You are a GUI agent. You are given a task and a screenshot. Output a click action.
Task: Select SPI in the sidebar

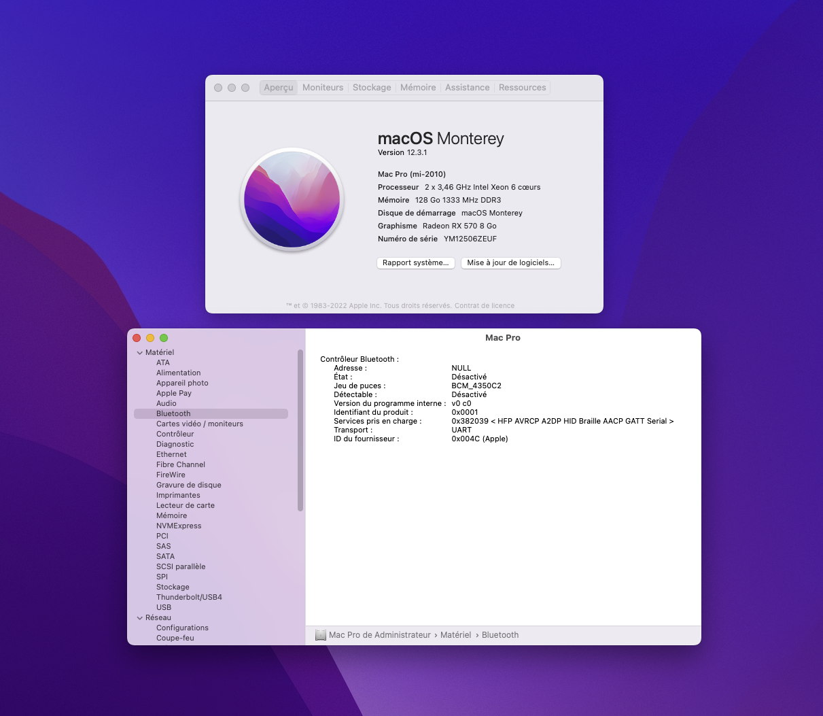coord(162,577)
